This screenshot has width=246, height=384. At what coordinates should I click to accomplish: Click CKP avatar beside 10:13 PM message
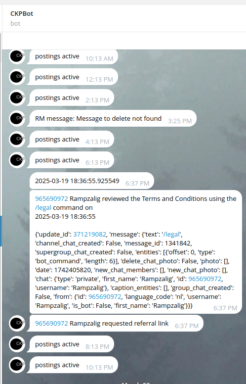(x=17, y=365)
